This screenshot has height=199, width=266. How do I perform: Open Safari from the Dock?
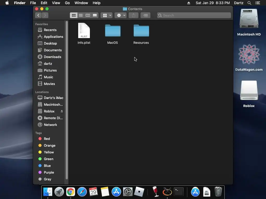pos(82,192)
